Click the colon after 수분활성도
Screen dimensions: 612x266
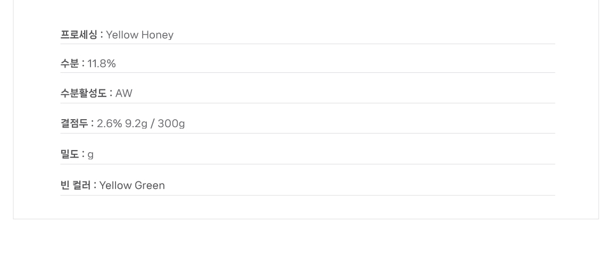click(111, 94)
